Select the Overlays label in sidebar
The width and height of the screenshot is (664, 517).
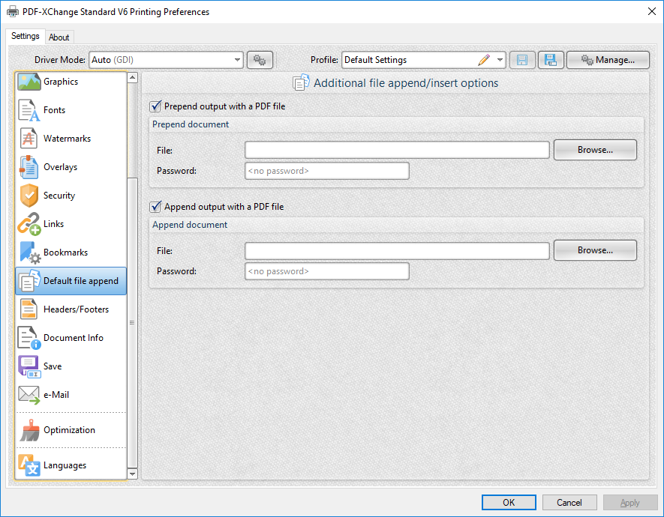(61, 167)
